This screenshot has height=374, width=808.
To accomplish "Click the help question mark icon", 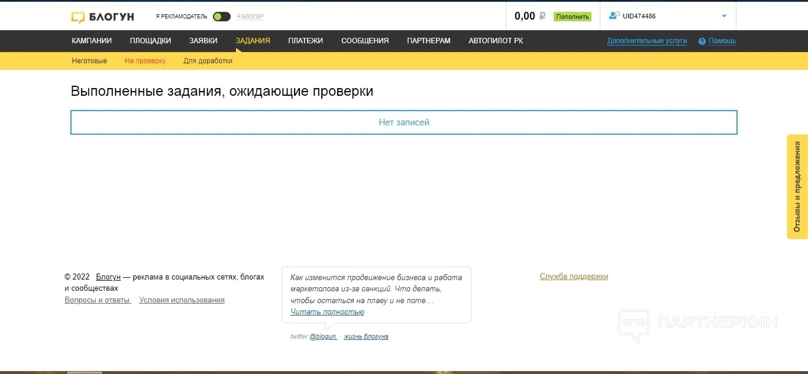I will coord(702,41).
